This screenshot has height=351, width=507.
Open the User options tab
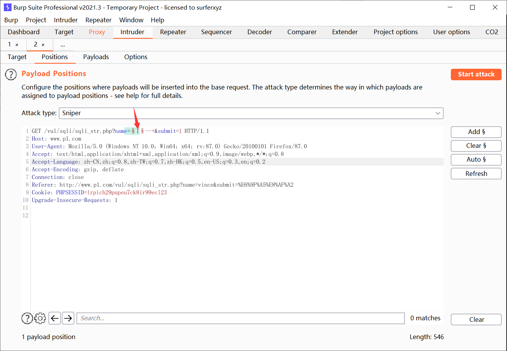click(x=452, y=32)
